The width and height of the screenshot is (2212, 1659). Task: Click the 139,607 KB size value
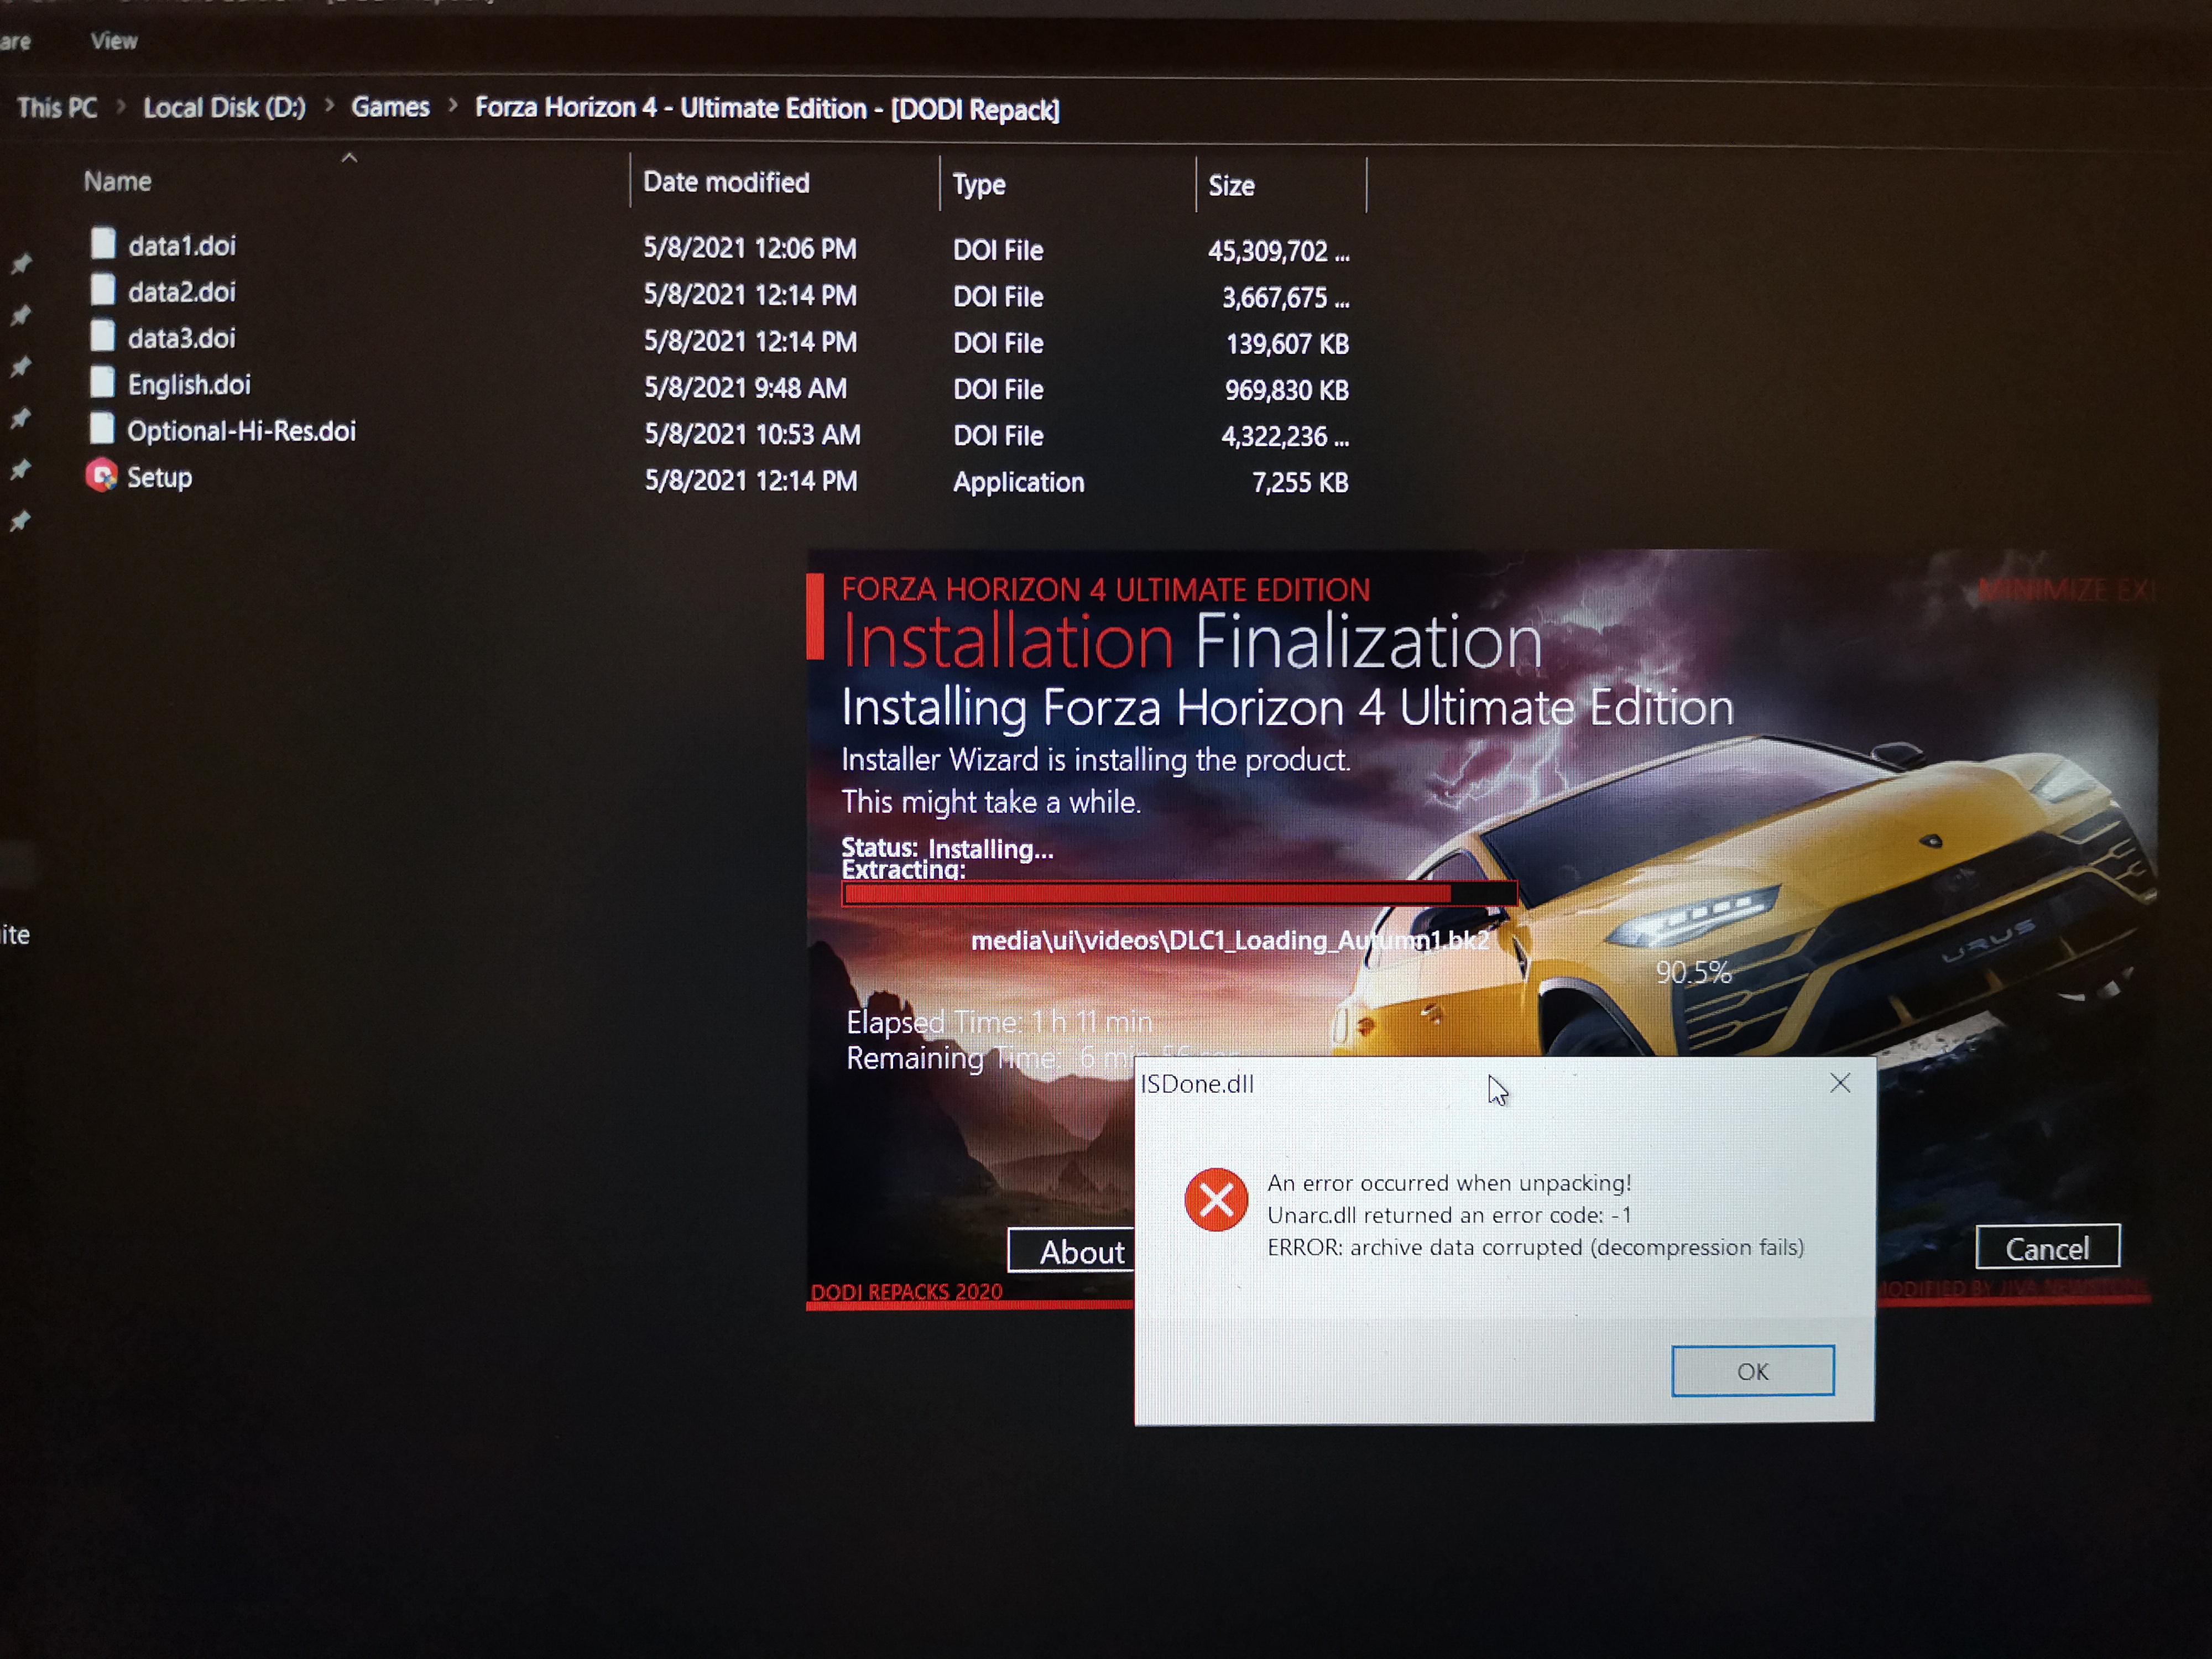tap(1287, 344)
